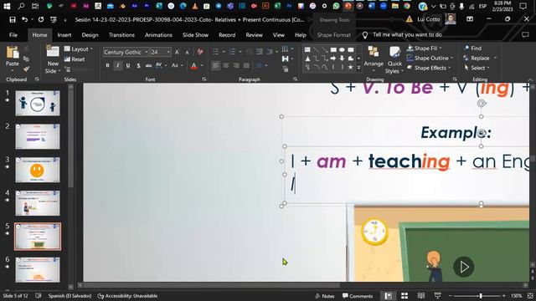Select the right block arrow shape
Image resolution: width=536 pixels, height=301 pixels.
[x=333, y=59]
